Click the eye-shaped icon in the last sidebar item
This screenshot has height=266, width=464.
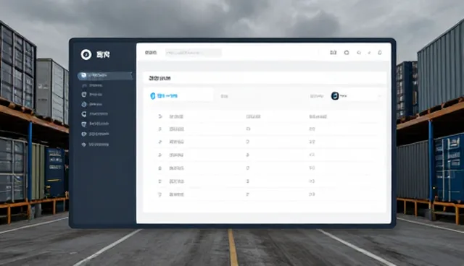84,145
